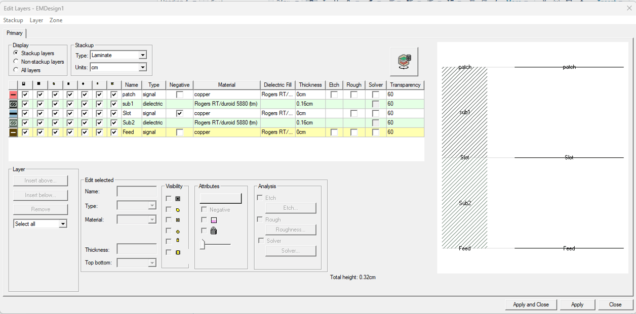The image size is (636, 314).
Task: Click the text label column header icon before Name
Action: pos(112,84)
